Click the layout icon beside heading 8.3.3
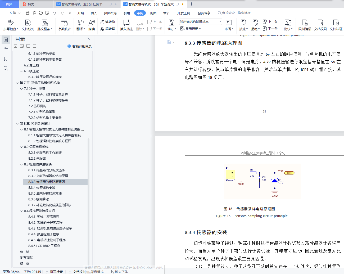The width and height of the screenshot is (344, 274). 170,42
